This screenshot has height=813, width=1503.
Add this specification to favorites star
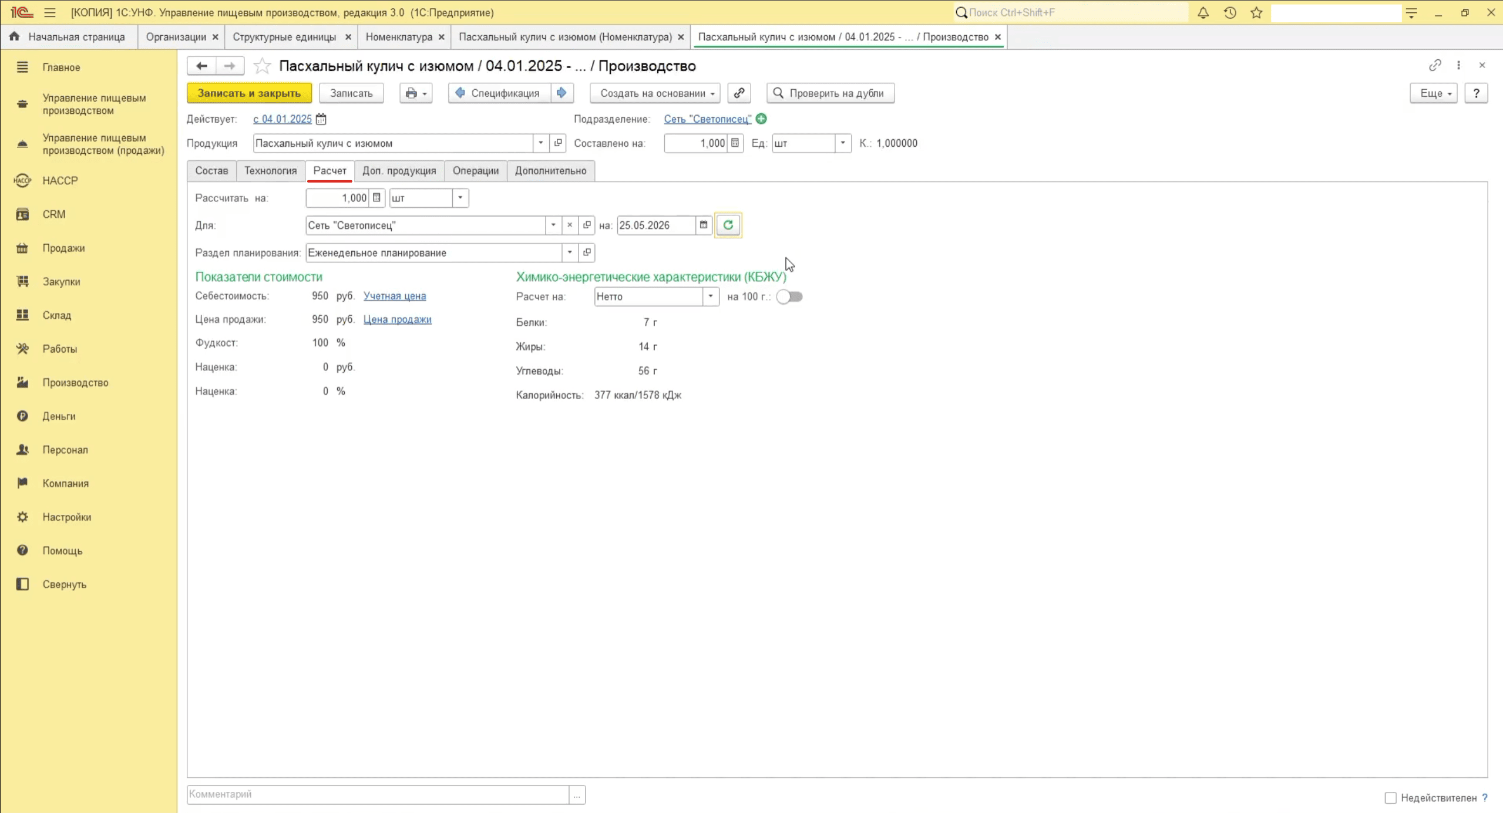[x=262, y=66]
